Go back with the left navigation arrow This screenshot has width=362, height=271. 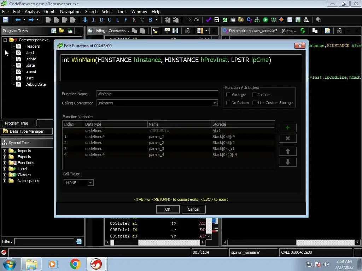[x=18, y=20]
